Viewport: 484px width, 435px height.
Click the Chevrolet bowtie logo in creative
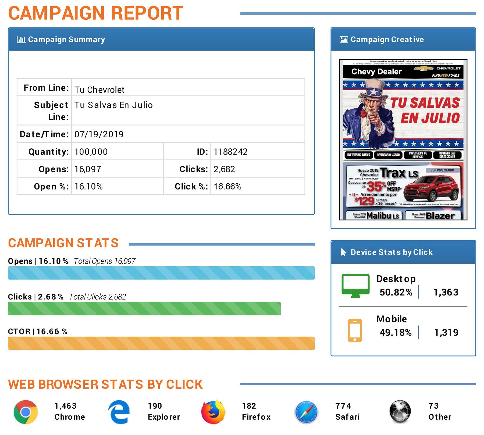click(x=424, y=68)
